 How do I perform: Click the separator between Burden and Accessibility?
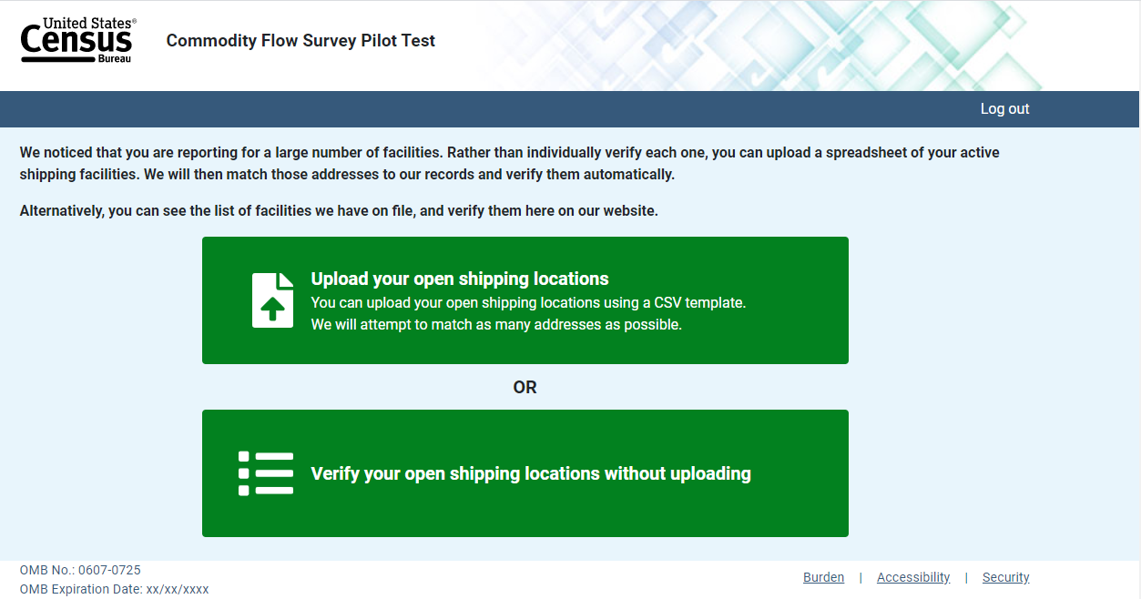pos(861,577)
